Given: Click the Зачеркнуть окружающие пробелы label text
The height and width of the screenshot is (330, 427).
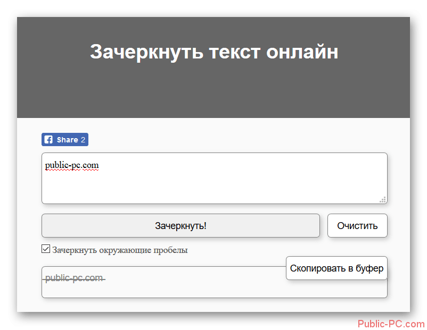Looking at the screenshot, I should [x=120, y=250].
